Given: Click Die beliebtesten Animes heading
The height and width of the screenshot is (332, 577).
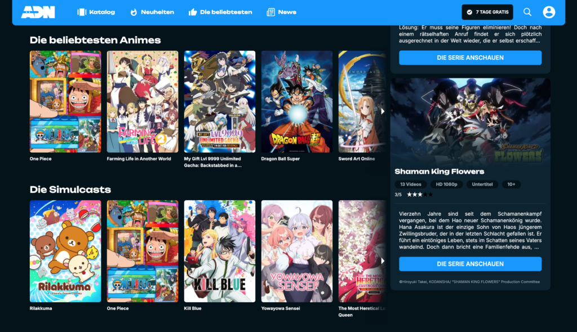Looking at the screenshot, I should tap(95, 40).
